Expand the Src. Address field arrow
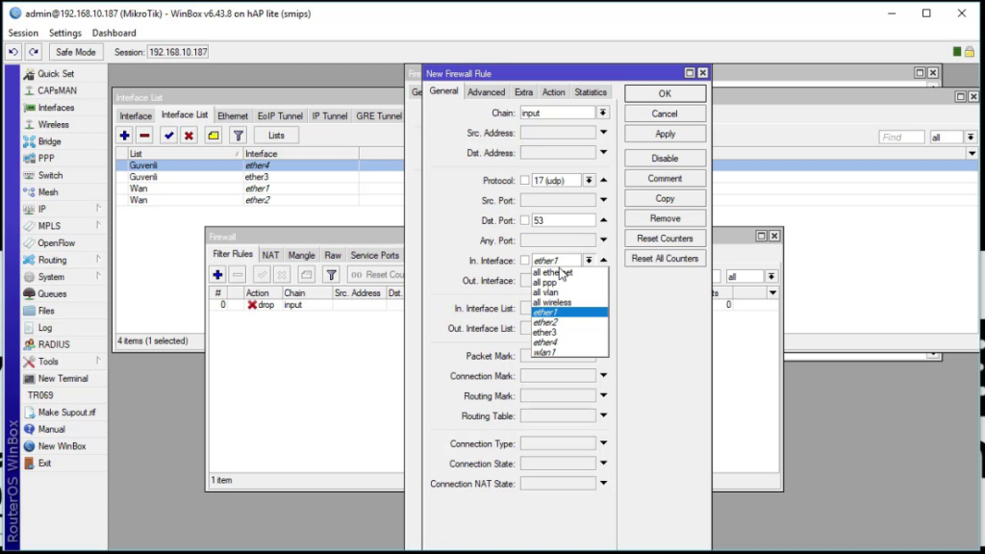Screen dimensions: 985x554 click(x=603, y=133)
